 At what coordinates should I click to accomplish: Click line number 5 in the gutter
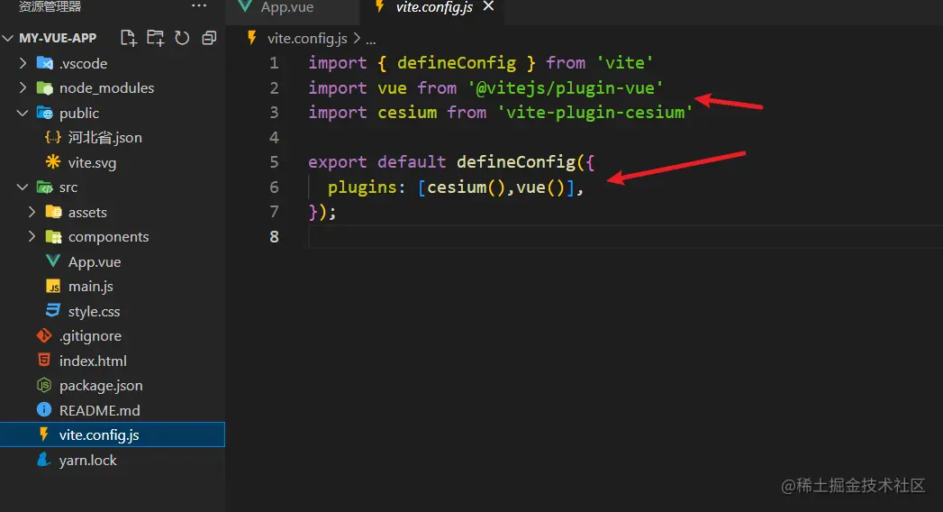(274, 162)
